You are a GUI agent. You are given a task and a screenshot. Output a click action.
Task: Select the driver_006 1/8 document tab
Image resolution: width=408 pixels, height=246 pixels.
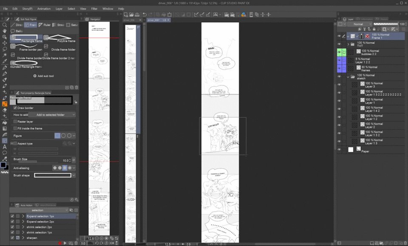[x=159, y=20]
